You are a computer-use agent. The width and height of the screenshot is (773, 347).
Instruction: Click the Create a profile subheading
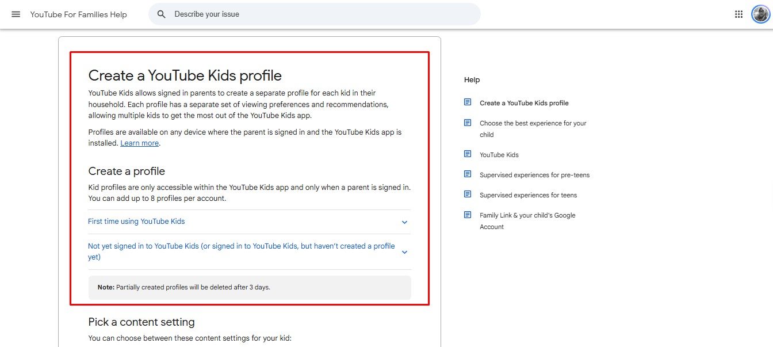[127, 171]
